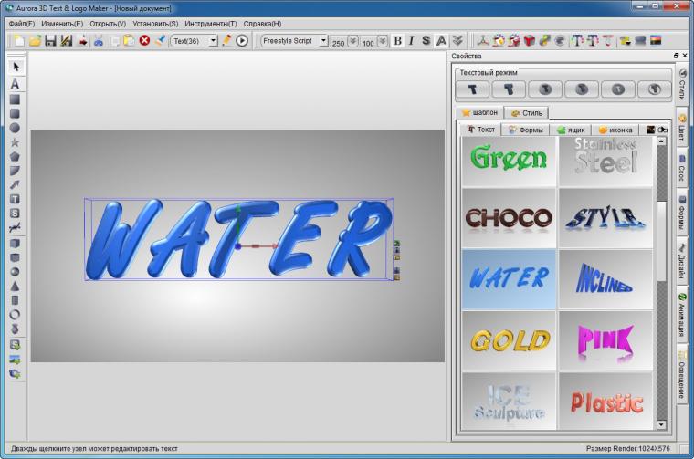Select the circle shape tool
This screenshot has width=694, height=459.
pyautogui.click(x=15, y=128)
